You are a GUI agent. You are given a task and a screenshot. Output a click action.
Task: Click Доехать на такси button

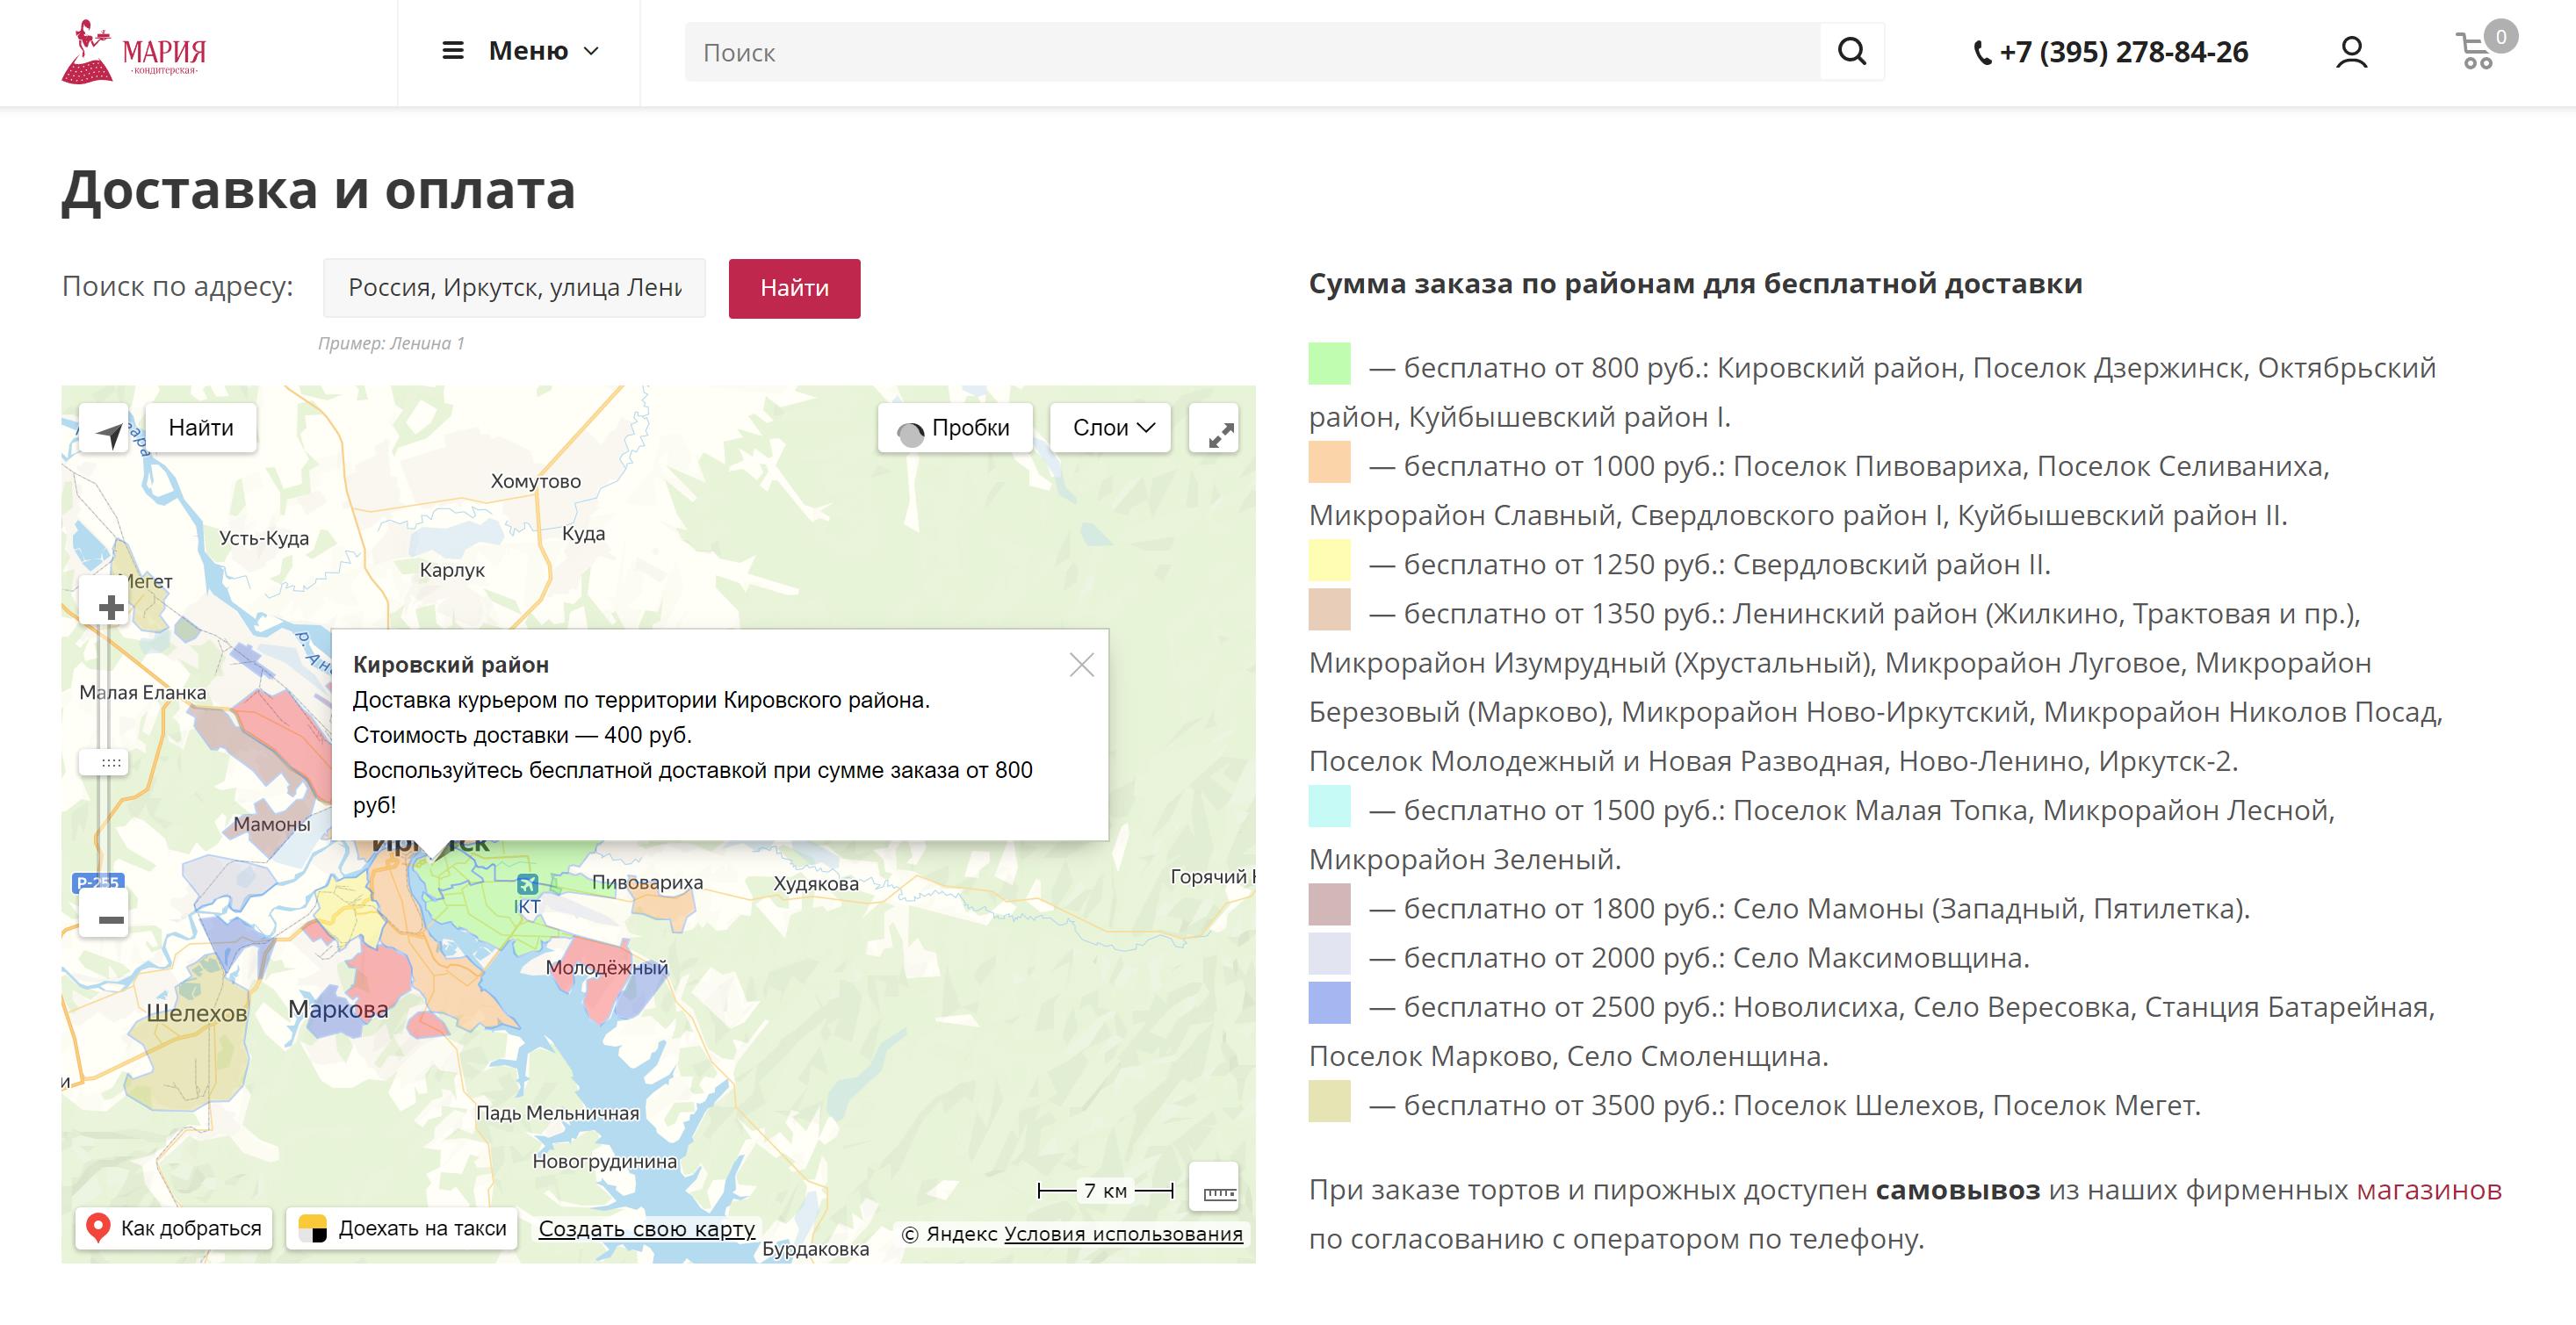pyautogui.click(x=402, y=1228)
